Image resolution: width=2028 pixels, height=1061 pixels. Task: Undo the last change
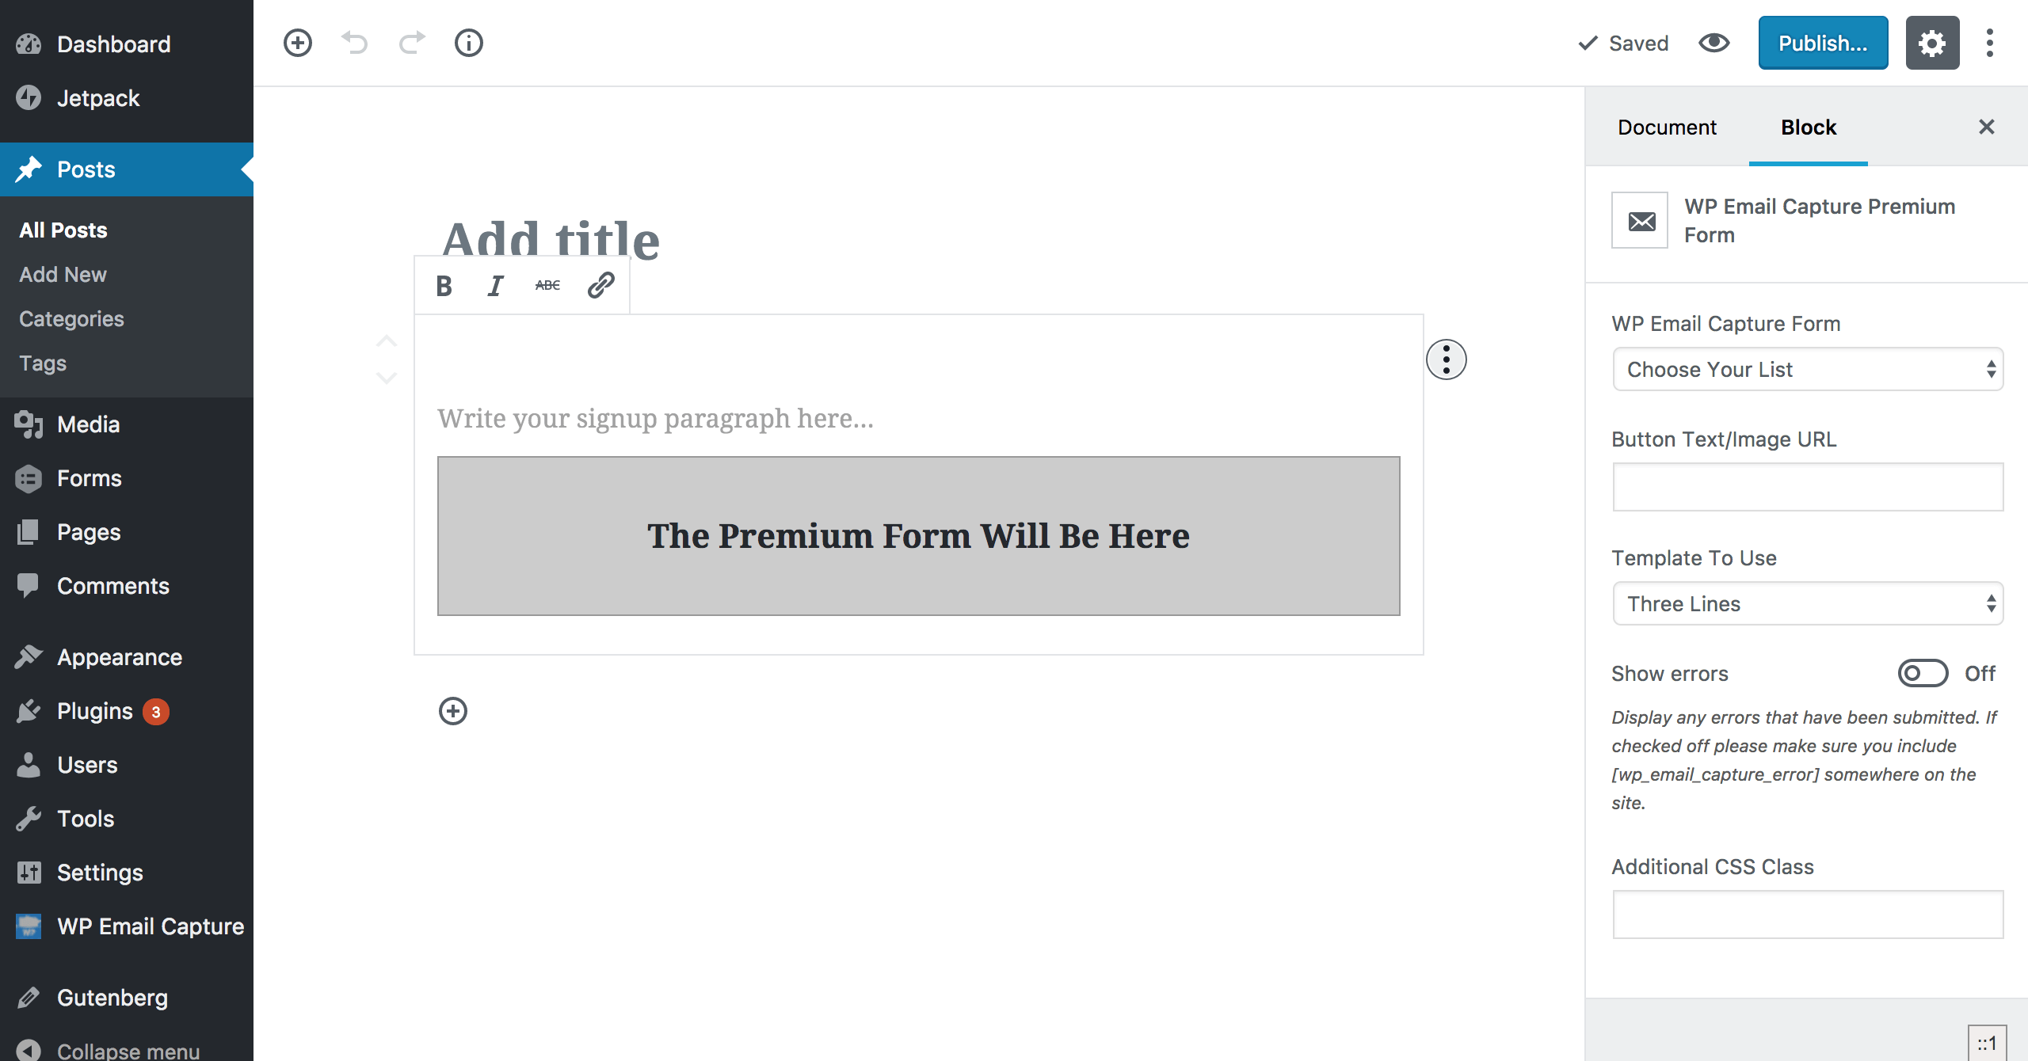click(x=355, y=43)
